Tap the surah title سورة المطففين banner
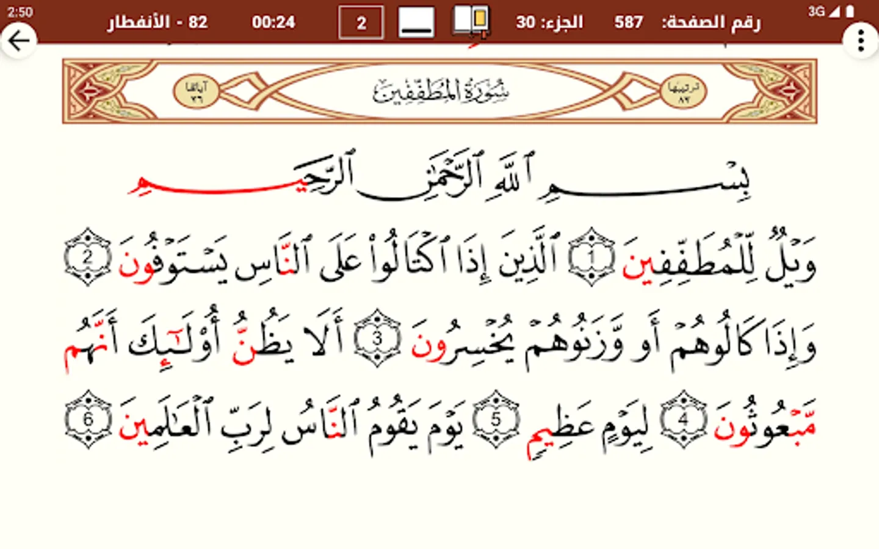 pos(441,91)
